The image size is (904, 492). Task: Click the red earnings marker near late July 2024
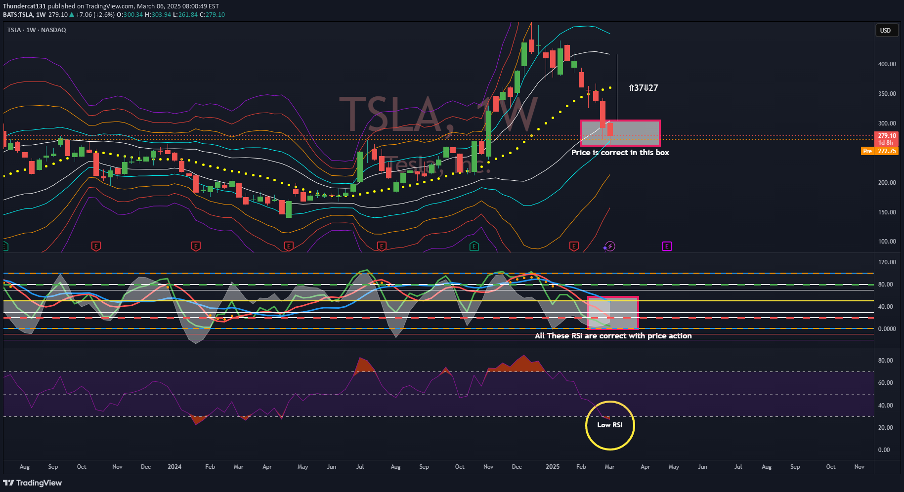(x=381, y=246)
